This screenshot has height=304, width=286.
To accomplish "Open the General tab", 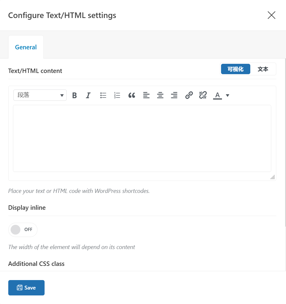I will point(26,47).
